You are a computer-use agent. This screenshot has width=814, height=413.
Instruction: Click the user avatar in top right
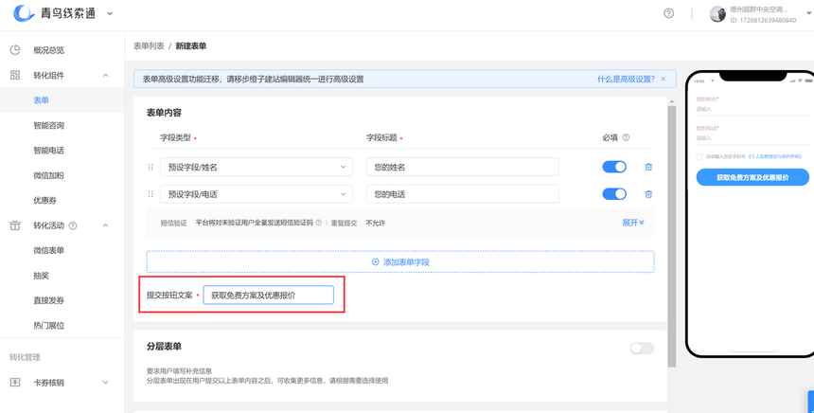(717, 14)
